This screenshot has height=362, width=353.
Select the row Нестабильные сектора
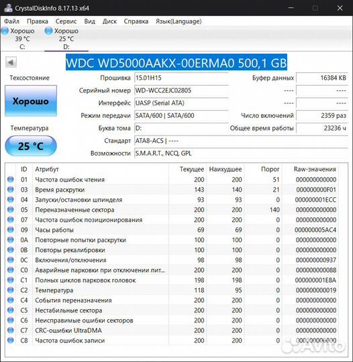tap(172, 310)
